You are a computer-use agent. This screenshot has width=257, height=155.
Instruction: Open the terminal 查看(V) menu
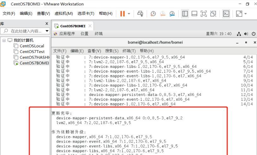[x=94, y=51]
